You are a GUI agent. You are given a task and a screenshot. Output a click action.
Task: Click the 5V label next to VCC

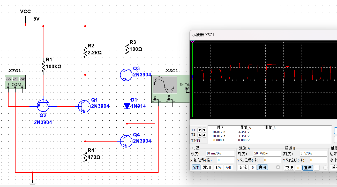point(36,19)
